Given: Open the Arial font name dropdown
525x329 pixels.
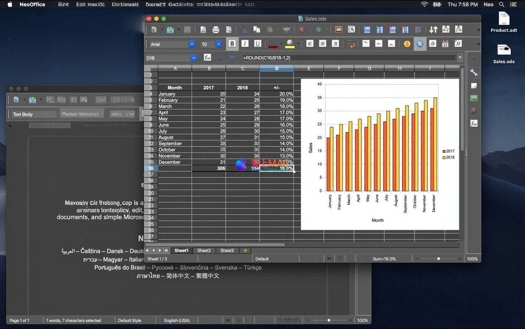Looking at the screenshot, I should pos(191,44).
